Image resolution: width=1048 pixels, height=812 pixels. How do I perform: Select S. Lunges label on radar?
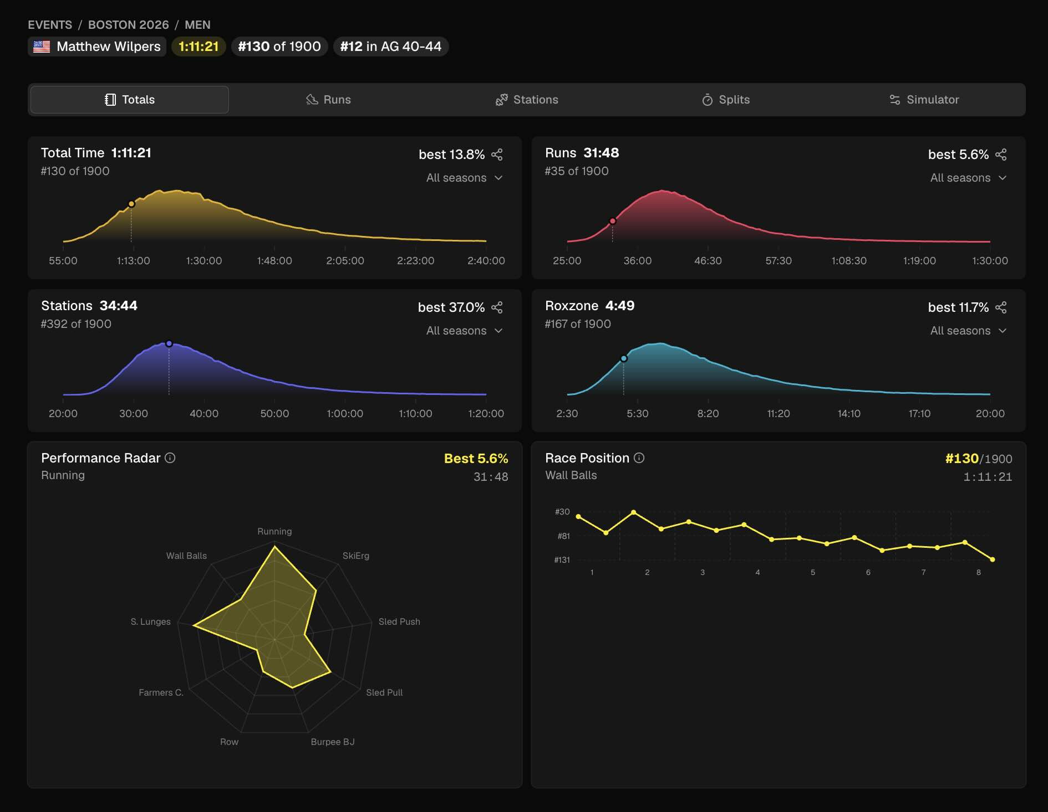(151, 621)
